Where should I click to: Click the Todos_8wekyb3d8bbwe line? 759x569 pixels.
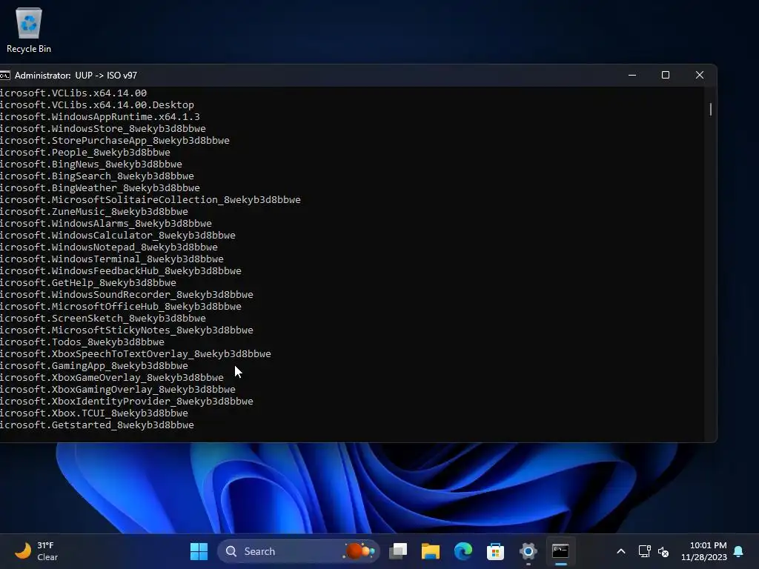tap(82, 342)
